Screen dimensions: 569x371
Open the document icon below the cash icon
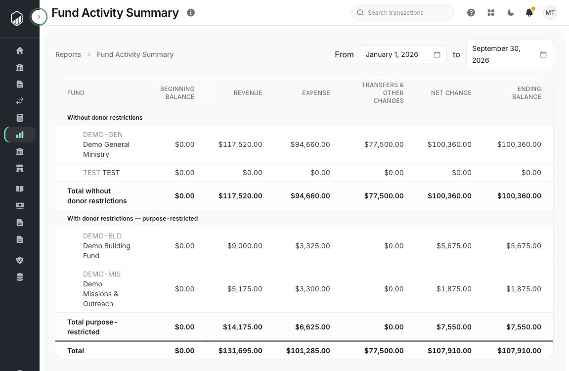pos(20,223)
